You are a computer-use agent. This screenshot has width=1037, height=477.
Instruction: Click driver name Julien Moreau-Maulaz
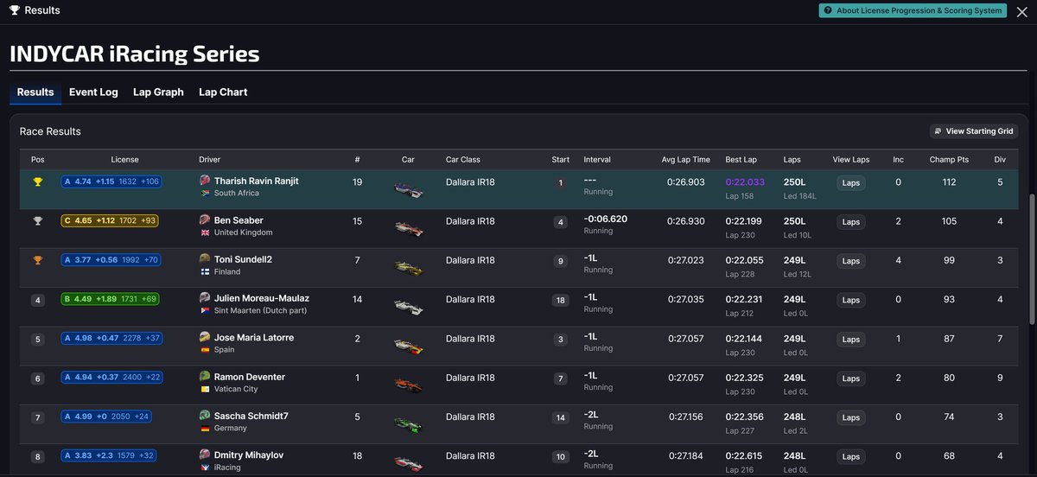(x=264, y=298)
